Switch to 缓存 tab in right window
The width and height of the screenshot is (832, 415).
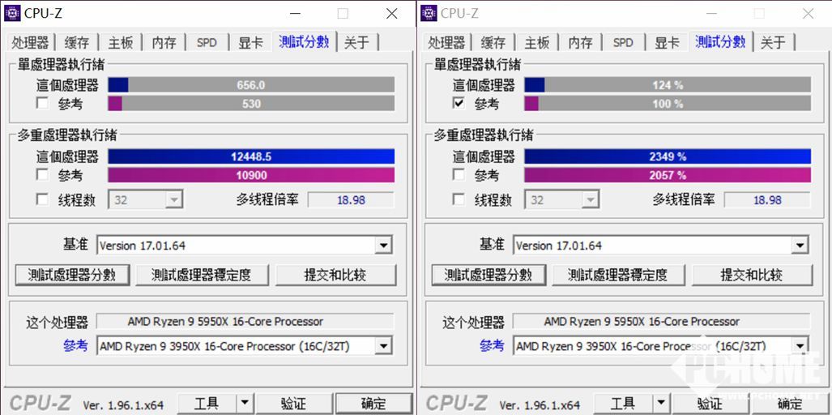tap(493, 42)
